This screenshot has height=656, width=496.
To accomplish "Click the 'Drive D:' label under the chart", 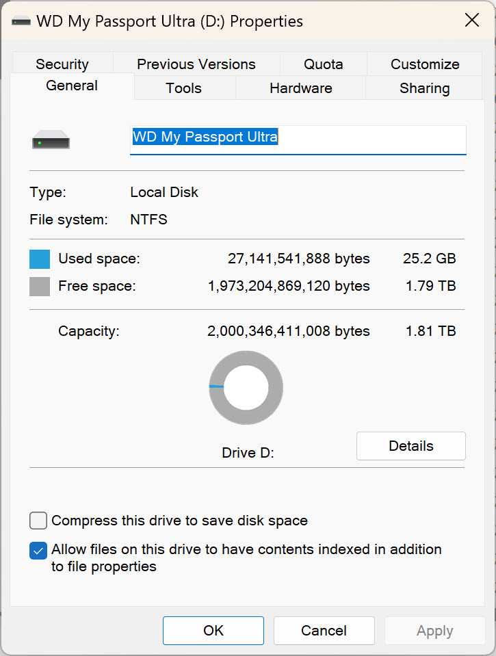I will [x=248, y=453].
